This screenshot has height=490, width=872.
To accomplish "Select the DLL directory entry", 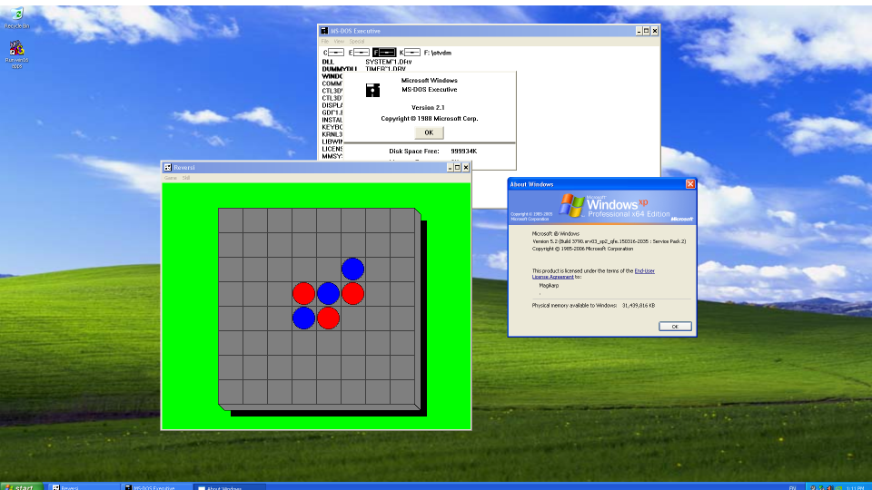I will pyautogui.click(x=328, y=62).
